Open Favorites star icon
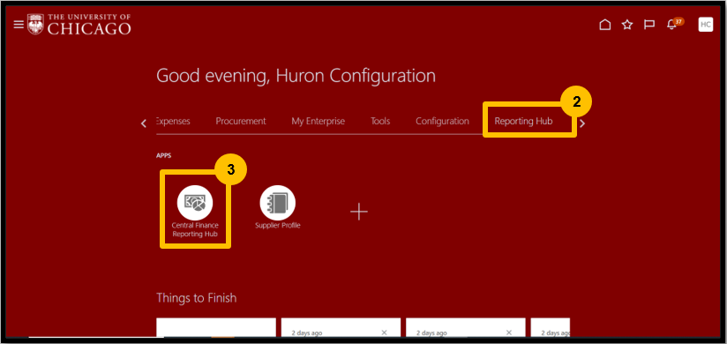The height and width of the screenshot is (344, 727). [626, 25]
